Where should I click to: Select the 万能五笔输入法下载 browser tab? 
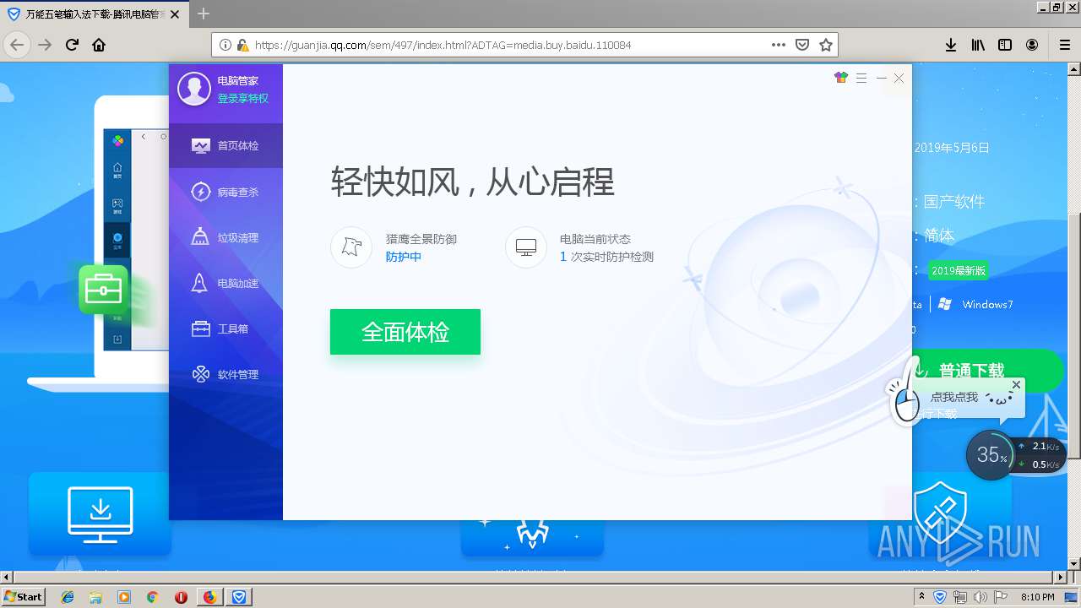(x=95, y=14)
